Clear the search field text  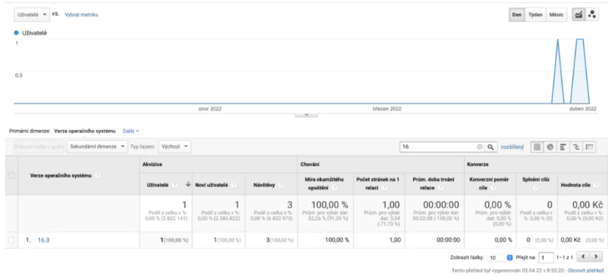click(479, 147)
